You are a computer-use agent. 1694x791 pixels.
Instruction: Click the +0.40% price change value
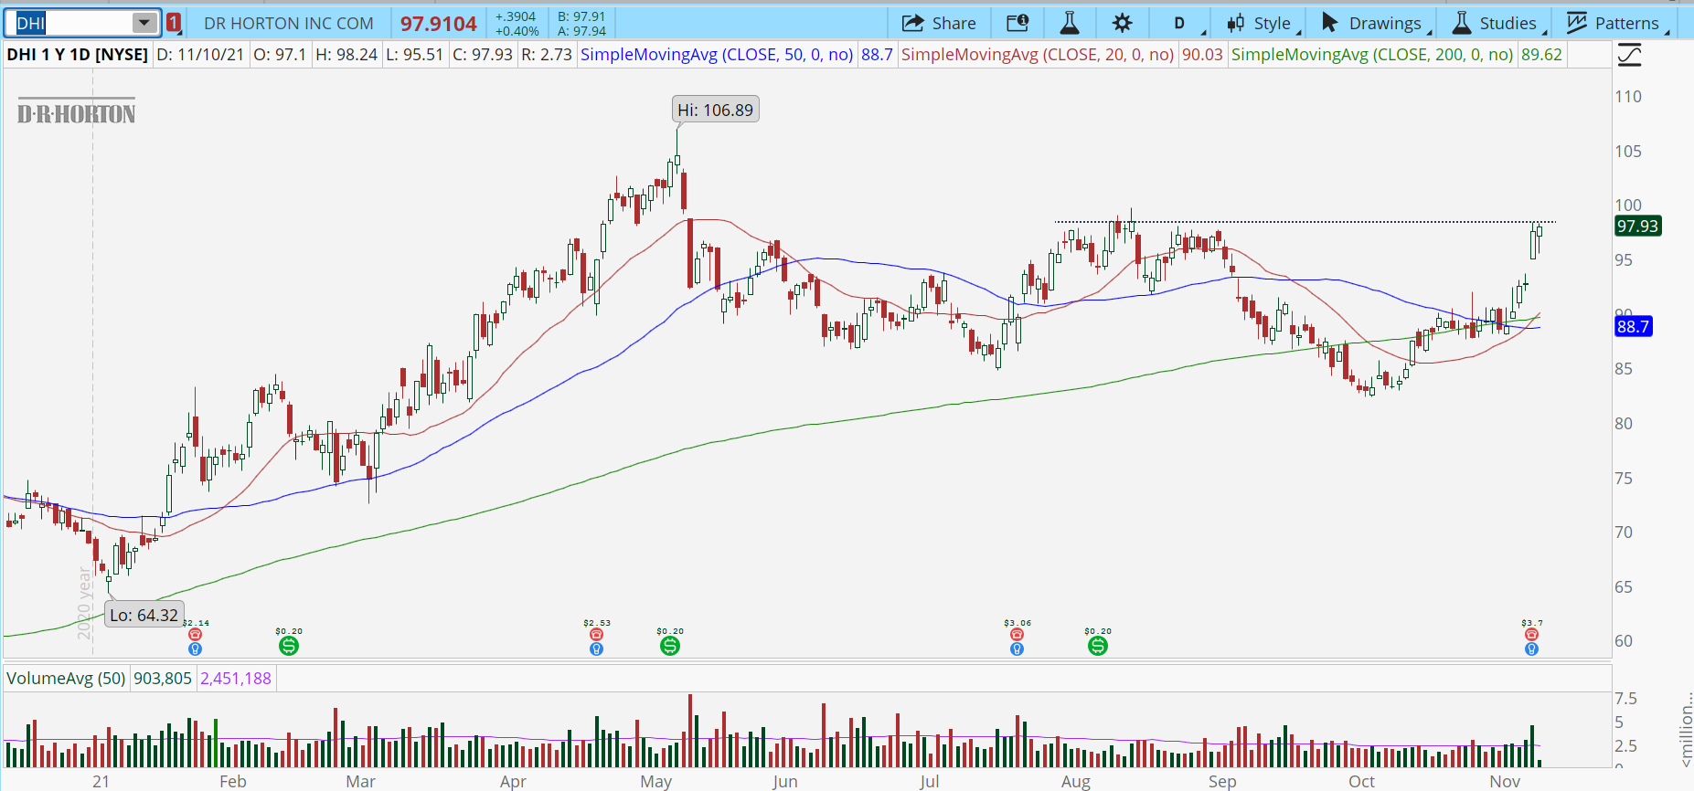(x=517, y=31)
